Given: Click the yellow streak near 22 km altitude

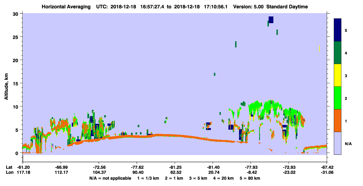Looking at the screenshot, I should [x=319, y=49].
